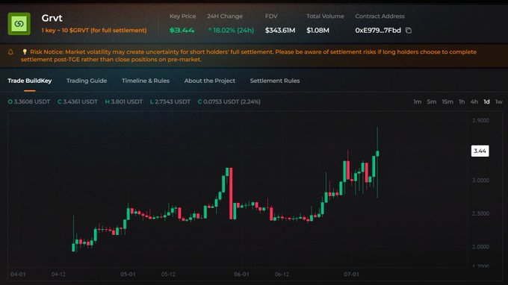The height and width of the screenshot is (285, 508).
Task: Click the green Grvt logo icon
Action: (x=19, y=24)
